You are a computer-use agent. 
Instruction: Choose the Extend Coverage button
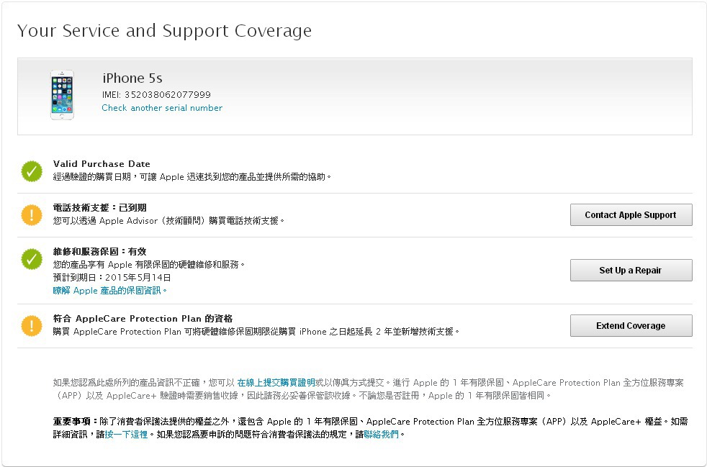click(x=631, y=325)
